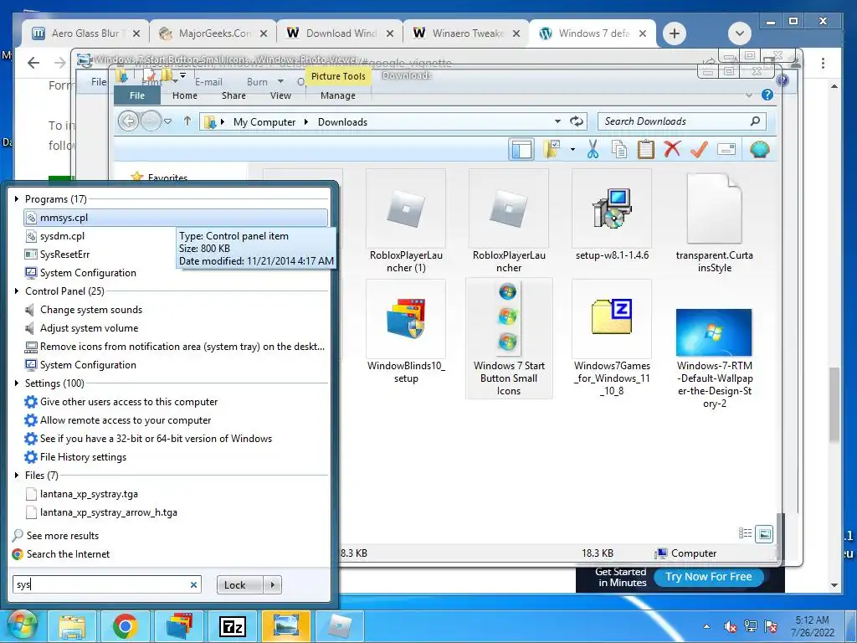This screenshot has height=643, width=857.
Task: Switch to large icons view in status bar
Action: pyautogui.click(x=764, y=533)
